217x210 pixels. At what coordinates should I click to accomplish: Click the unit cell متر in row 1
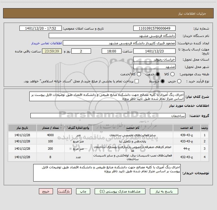pos(78,135)
